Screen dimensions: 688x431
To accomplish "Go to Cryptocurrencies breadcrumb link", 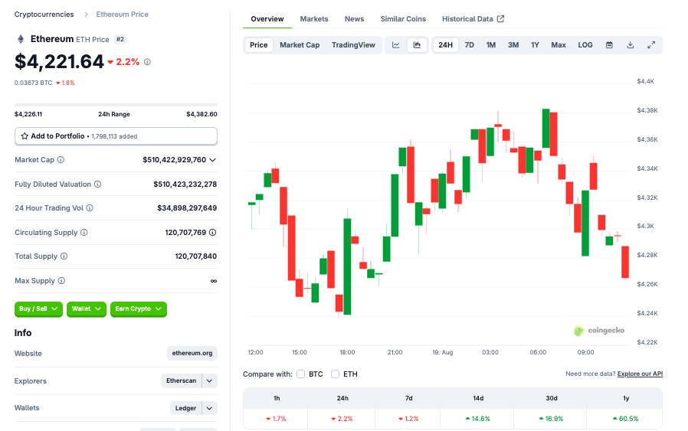I will coord(44,15).
